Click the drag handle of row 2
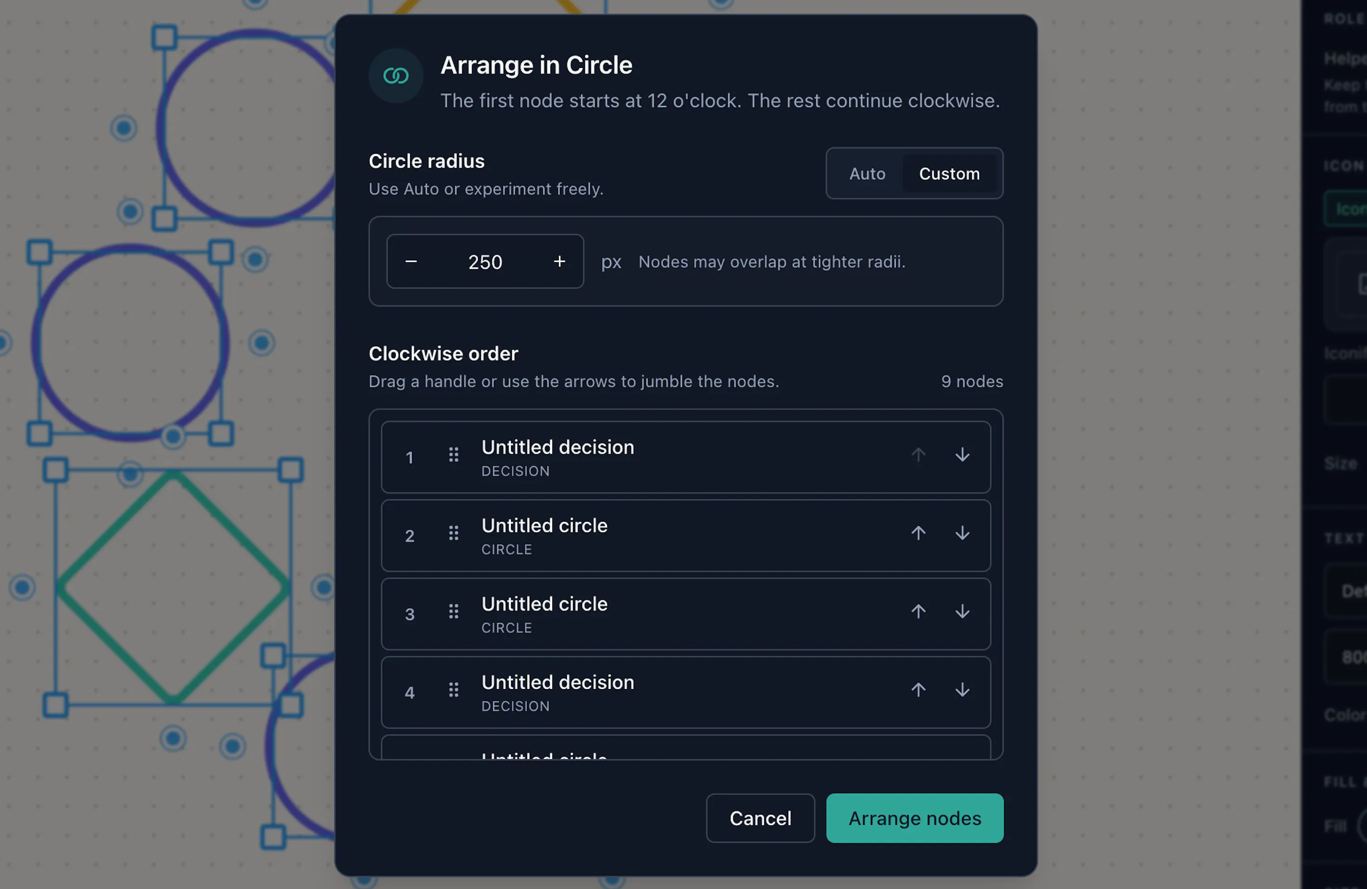Viewport: 1367px width, 889px height. pos(454,533)
